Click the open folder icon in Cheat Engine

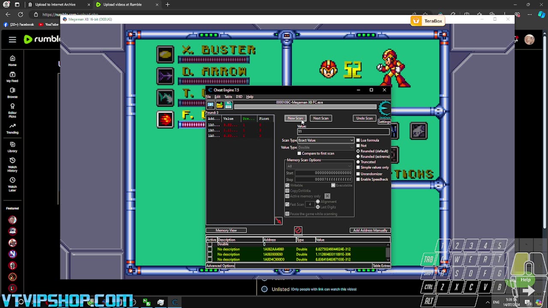[219, 105]
